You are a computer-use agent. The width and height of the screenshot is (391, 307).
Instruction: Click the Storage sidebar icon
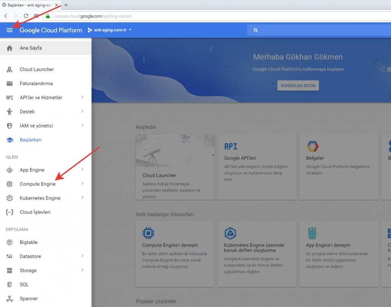[10, 271]
